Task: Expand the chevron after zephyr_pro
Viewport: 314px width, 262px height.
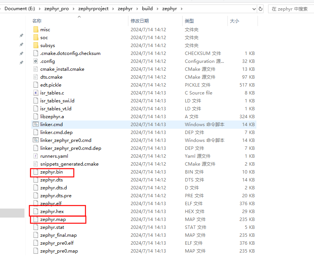Action: click(73, 9)
